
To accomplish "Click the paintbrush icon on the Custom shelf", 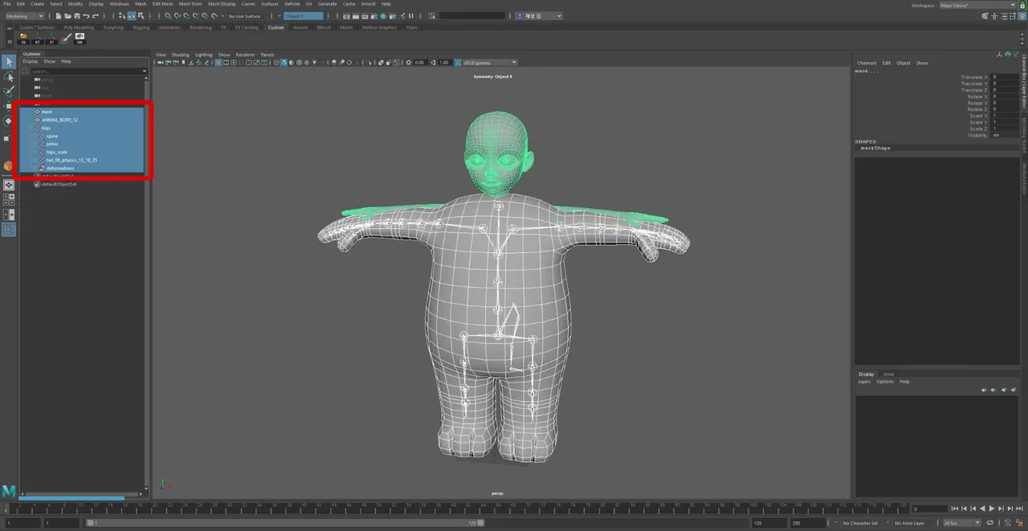I will click(x=65, y=38).
